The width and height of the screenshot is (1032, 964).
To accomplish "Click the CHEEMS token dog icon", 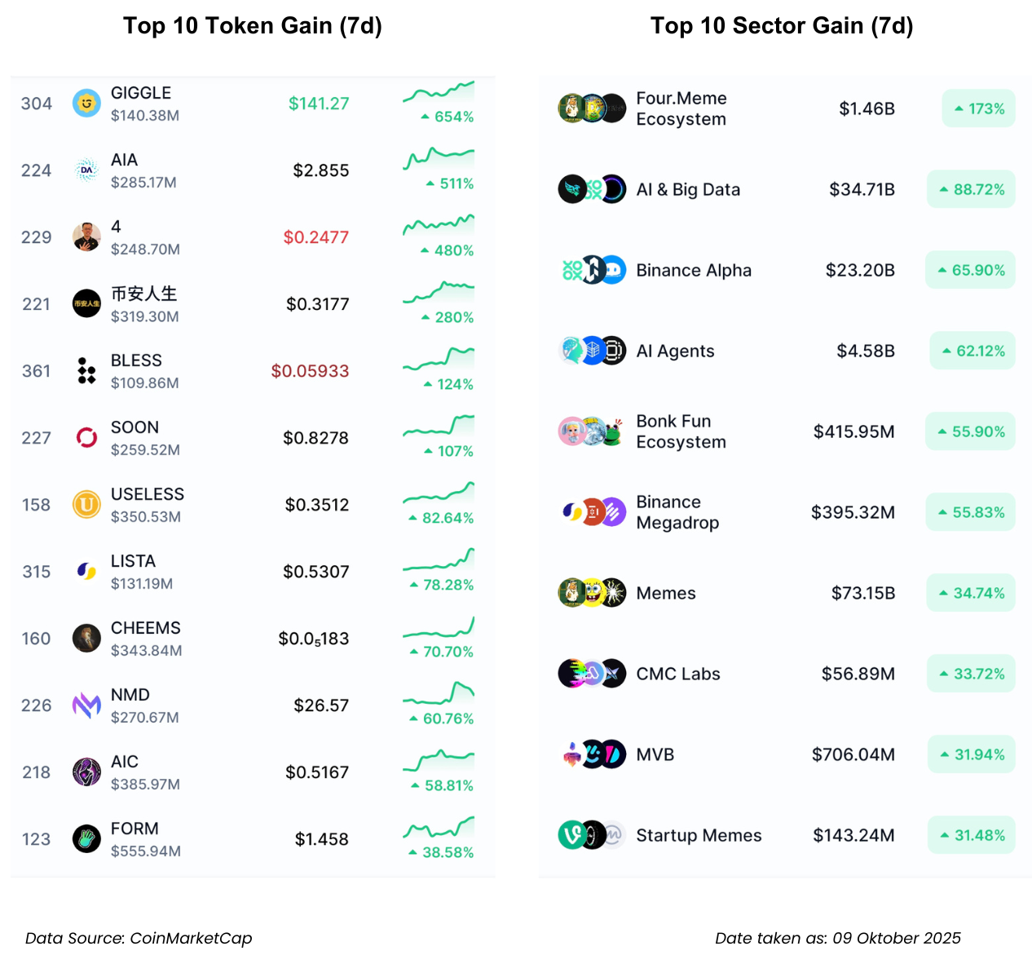I will pyautogui.click(x=86, y=639).
